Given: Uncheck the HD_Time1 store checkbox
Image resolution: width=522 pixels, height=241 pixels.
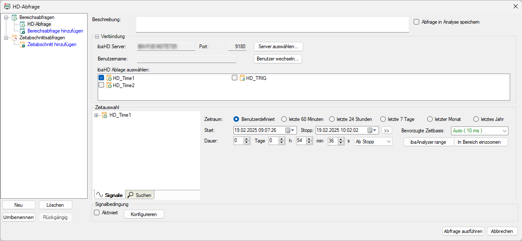Looking at the screenshot, I should 101,78.
